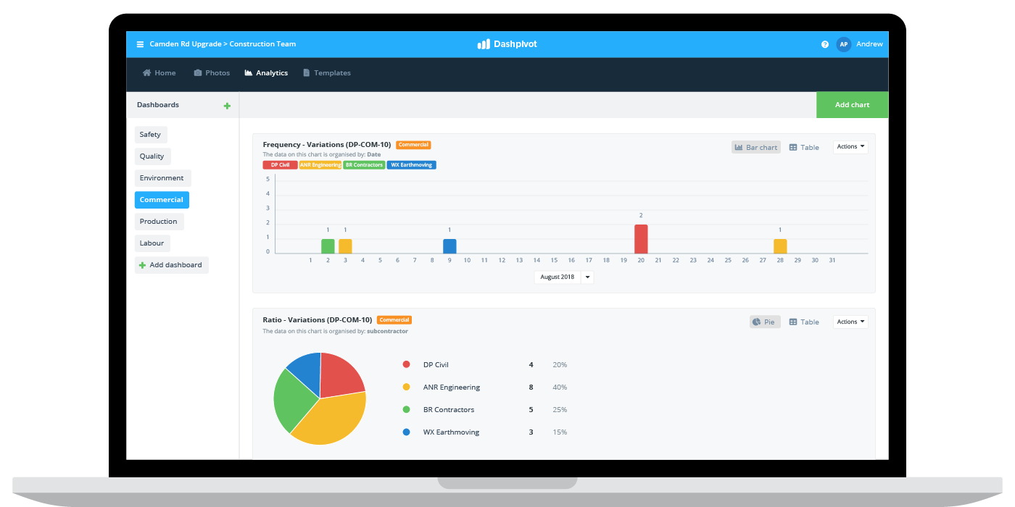Click the Frequency - Variations chart title

point(327,145)
